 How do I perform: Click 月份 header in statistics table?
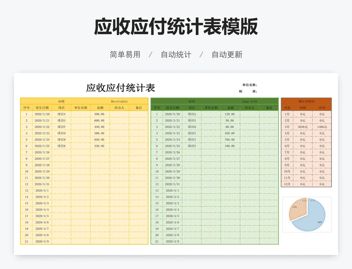287,108
